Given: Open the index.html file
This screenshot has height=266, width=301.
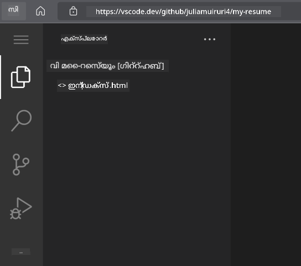Looking at the screenshot, I should (x=93, y=86).
